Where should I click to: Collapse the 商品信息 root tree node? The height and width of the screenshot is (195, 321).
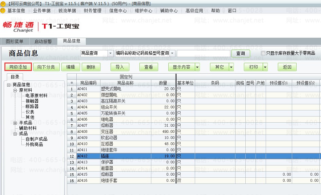coord(8,85)
